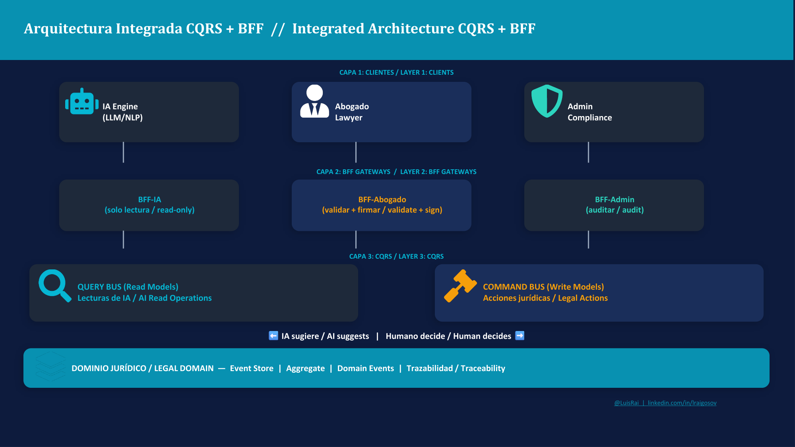The width and height of the screenshot is (795, 447).
Task: Select the BFF-Abogado validate + sign box
Action: (x=382, y=205)
